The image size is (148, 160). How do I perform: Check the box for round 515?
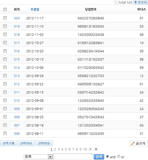pyautogui.click(x=5, y=59)
